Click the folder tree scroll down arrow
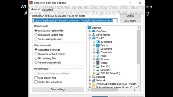This screenshot has width=173, height=97. (x=138, y=86)
